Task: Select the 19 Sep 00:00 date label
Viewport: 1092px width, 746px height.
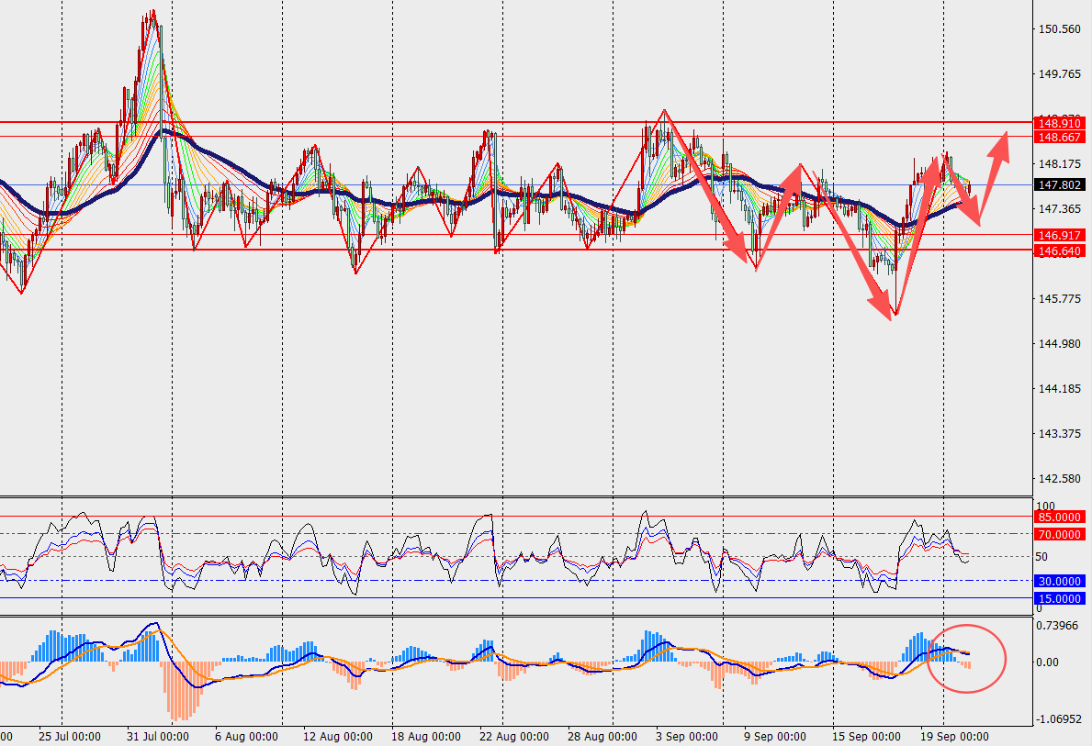Action: point(955,737)
